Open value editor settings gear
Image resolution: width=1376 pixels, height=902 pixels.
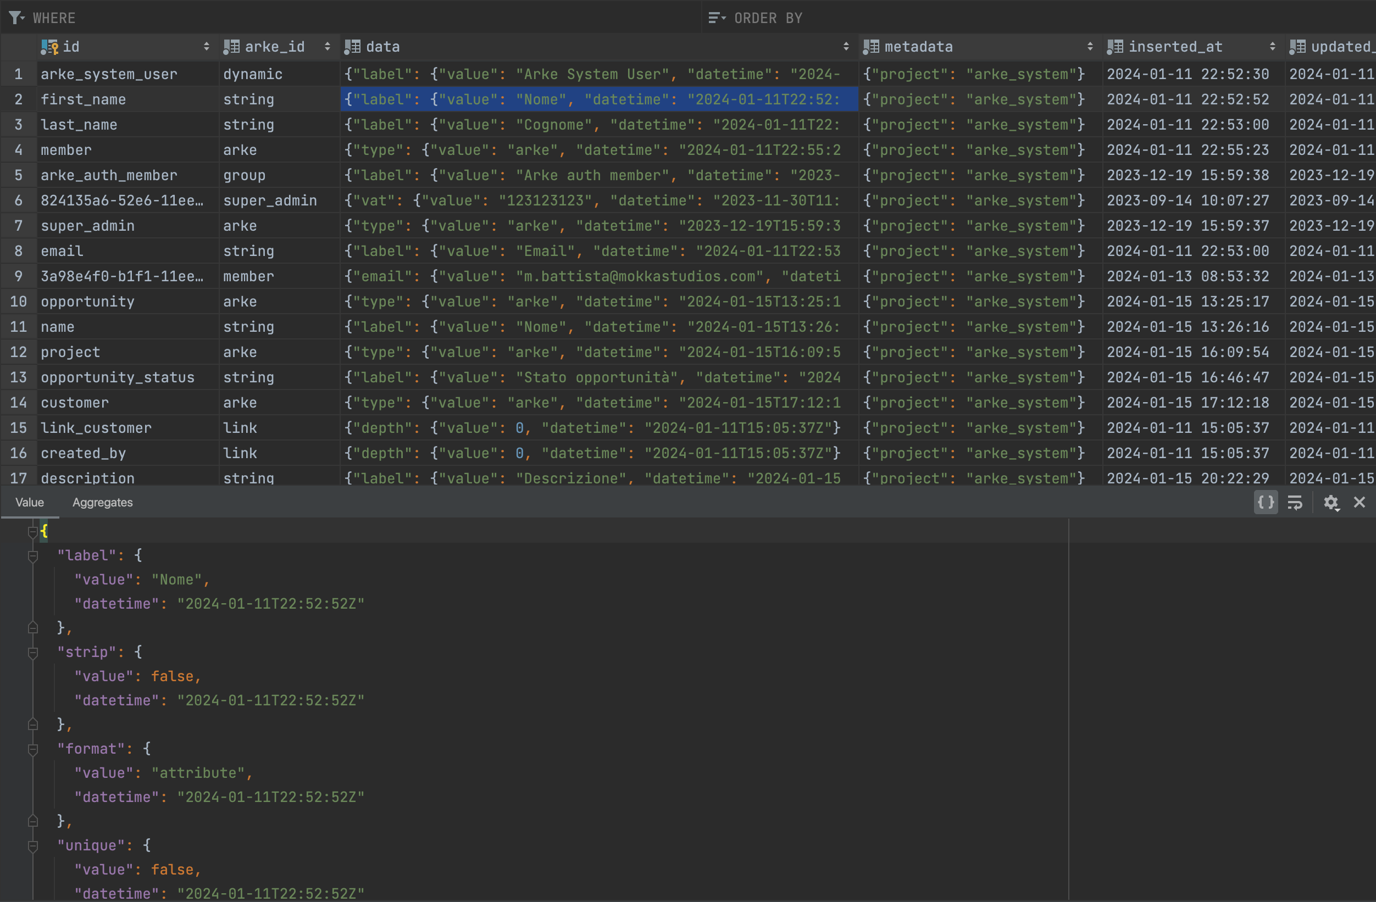point(1331,502)
